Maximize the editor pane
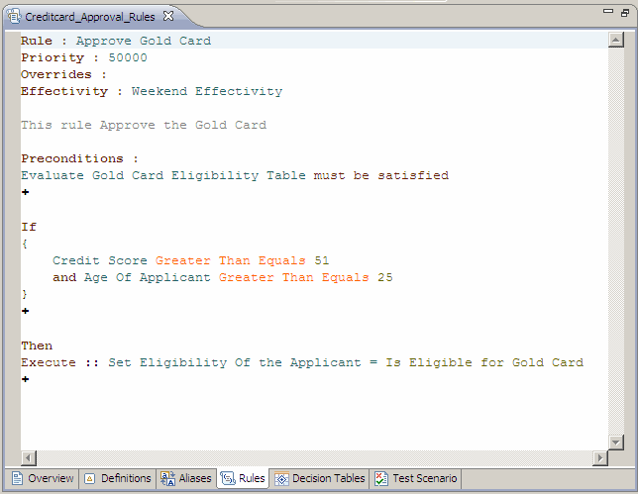Screen dimensions: 638x494 click(624, 12)
